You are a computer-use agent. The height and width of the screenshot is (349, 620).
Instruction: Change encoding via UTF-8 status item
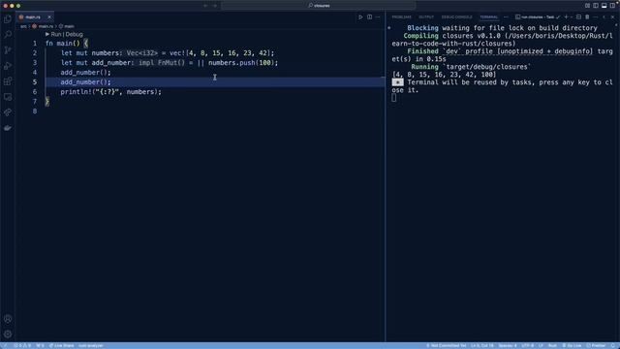coord(527,346)
